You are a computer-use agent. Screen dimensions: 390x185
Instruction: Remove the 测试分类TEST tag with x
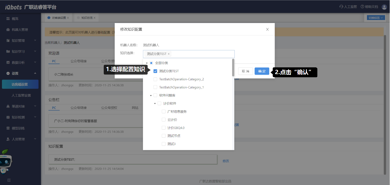169,54
